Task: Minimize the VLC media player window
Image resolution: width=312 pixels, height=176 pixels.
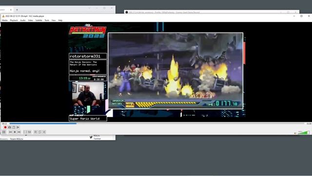Action: (294, 16)
